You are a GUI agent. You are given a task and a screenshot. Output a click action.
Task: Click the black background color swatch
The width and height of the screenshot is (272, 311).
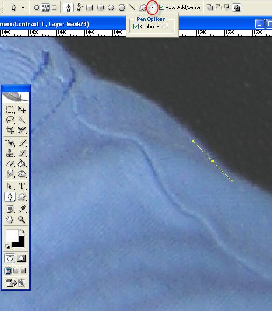pos(18,242)
